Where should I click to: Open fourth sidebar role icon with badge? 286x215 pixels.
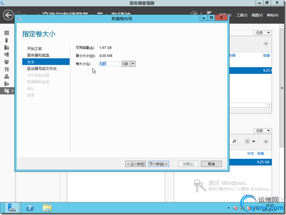coord(7,55)
